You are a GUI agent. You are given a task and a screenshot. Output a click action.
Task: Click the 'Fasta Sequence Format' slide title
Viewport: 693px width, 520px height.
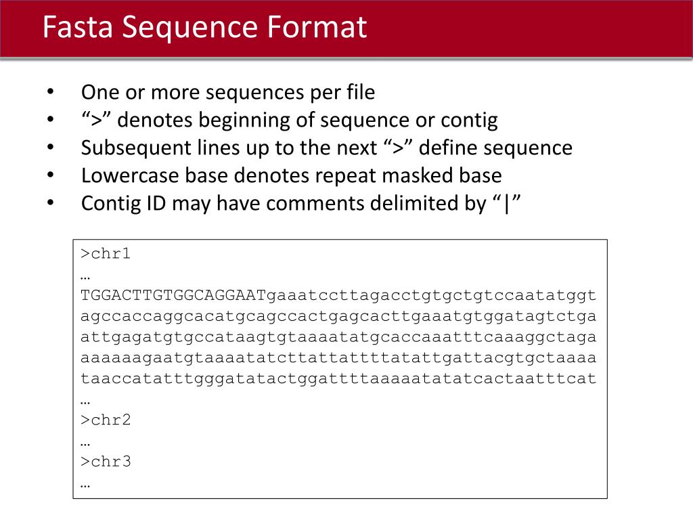pos(204,27)
